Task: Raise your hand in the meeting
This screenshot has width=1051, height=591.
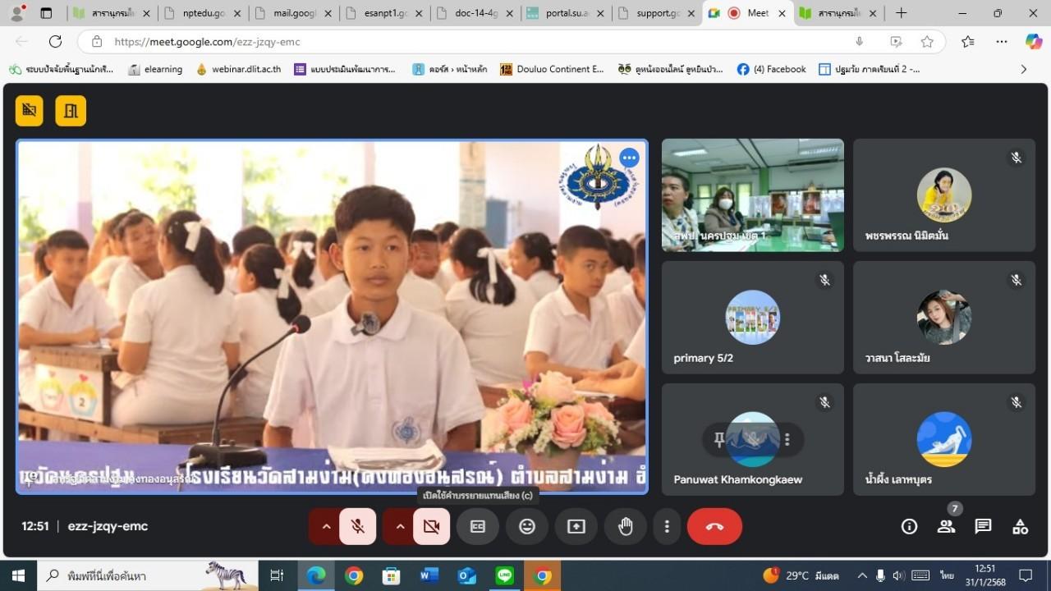Action: coord(626,526)
